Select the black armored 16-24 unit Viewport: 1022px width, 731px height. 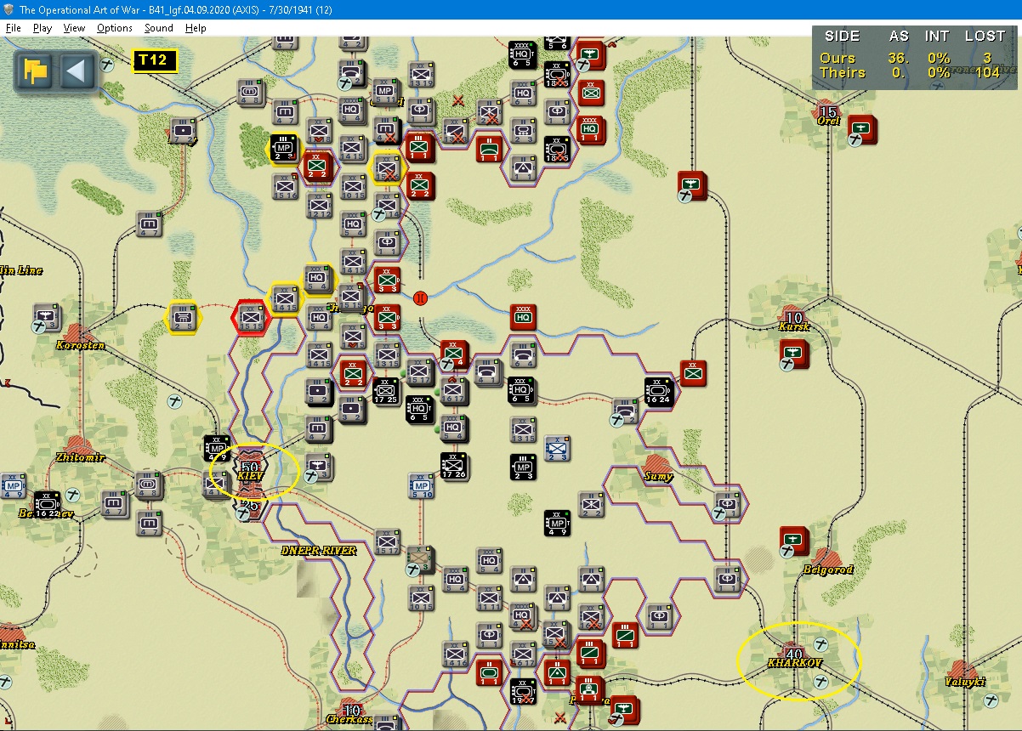point(658,391)
